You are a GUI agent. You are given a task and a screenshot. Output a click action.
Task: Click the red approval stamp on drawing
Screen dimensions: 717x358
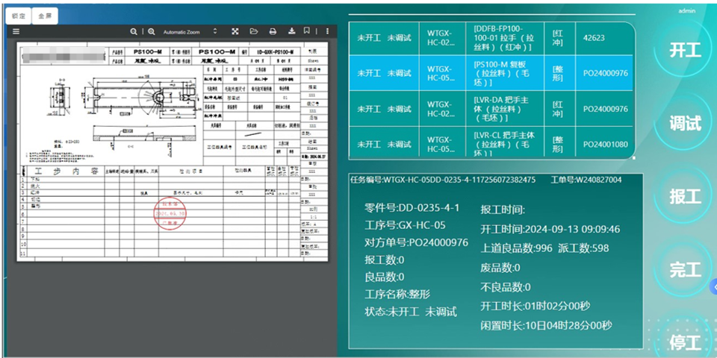pyautogui.click(x=170, y=214)
